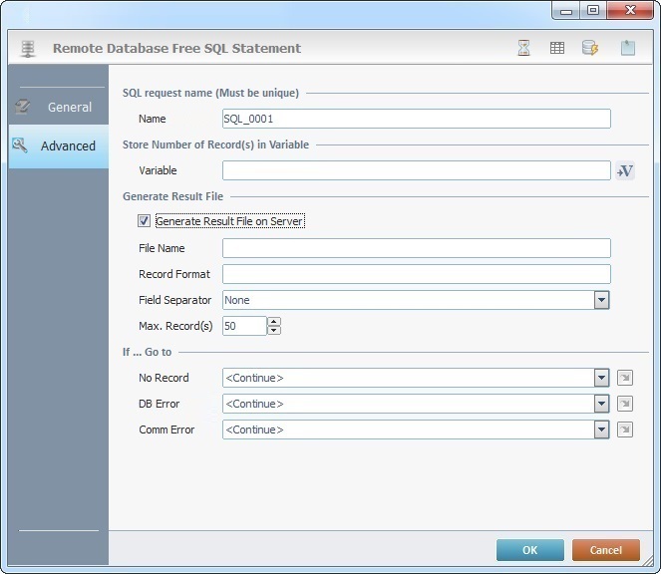Screen dimensions: 661x574
Task: Maximize the dialog window
Action: point(593,10)
